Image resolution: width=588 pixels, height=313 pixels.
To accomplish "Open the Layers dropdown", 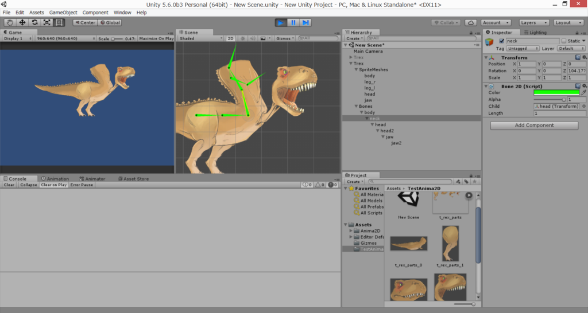I will point(533,22).
